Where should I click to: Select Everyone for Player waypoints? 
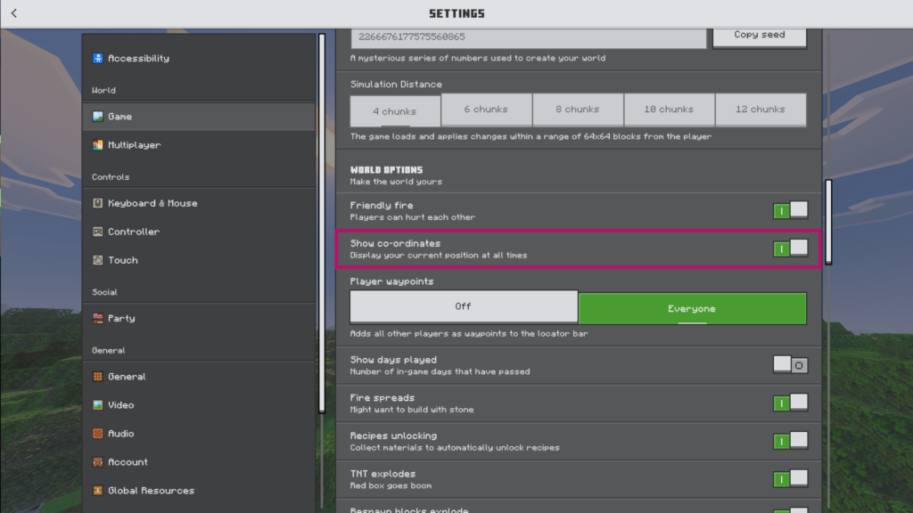pyautogui.click(x=692, y=308)
